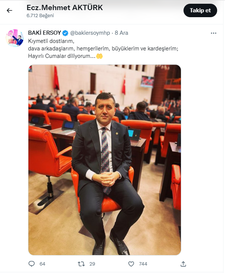The height and width of the screenshot is (273, 225).
Task: Open the BAKİ ERSOY display name link
Action: pyautogui.click(x=44, y=33)
